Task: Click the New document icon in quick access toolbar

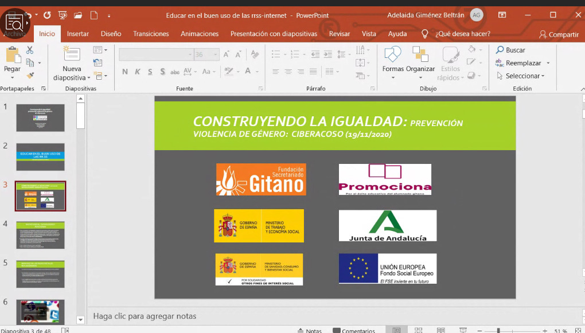Action: (x=93, y=15)
